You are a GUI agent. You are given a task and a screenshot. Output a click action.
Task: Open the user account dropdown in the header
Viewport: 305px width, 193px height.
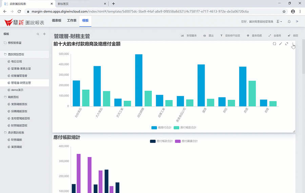(x=279, y=22)
